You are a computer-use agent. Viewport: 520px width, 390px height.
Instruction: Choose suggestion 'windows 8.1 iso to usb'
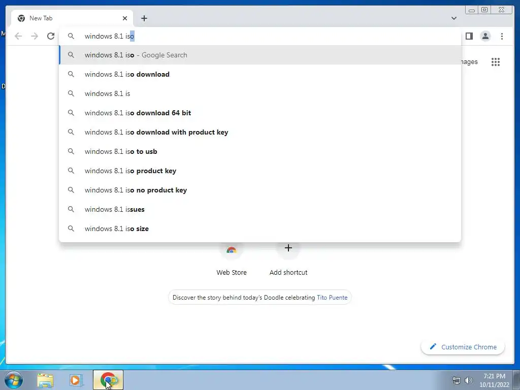coord(260,151)
